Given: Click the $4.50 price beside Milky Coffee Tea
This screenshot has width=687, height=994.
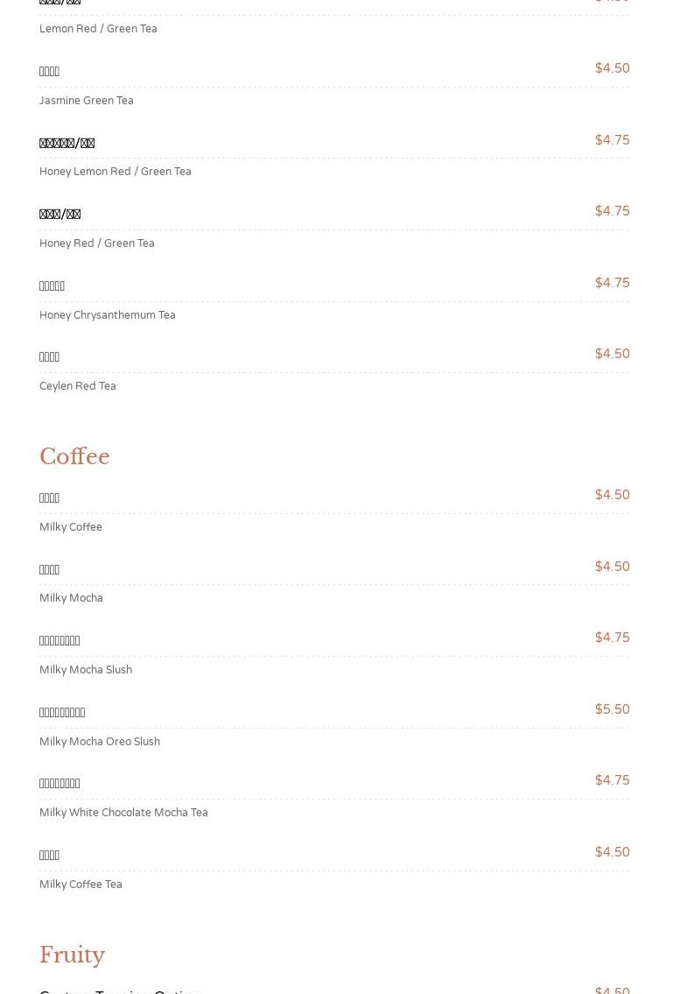Looking at the screenshot, I should 613,851.
